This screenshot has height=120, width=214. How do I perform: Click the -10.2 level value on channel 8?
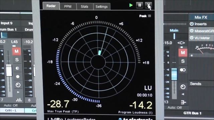[28, 42]
